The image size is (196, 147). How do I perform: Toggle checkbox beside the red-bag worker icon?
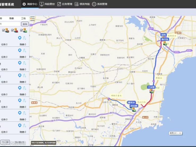click(x=12, y=30)
